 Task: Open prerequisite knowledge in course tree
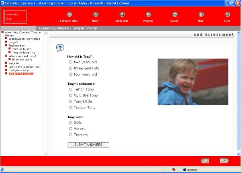coord(24,38)
